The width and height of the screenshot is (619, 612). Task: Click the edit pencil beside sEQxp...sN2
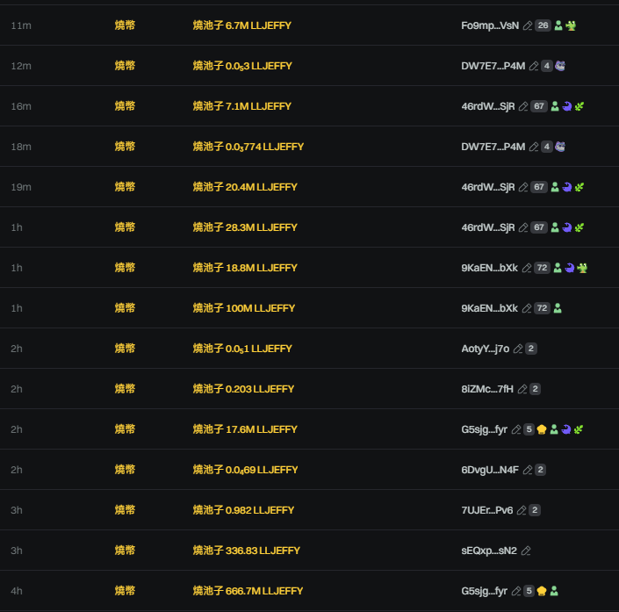click(526, 551)
